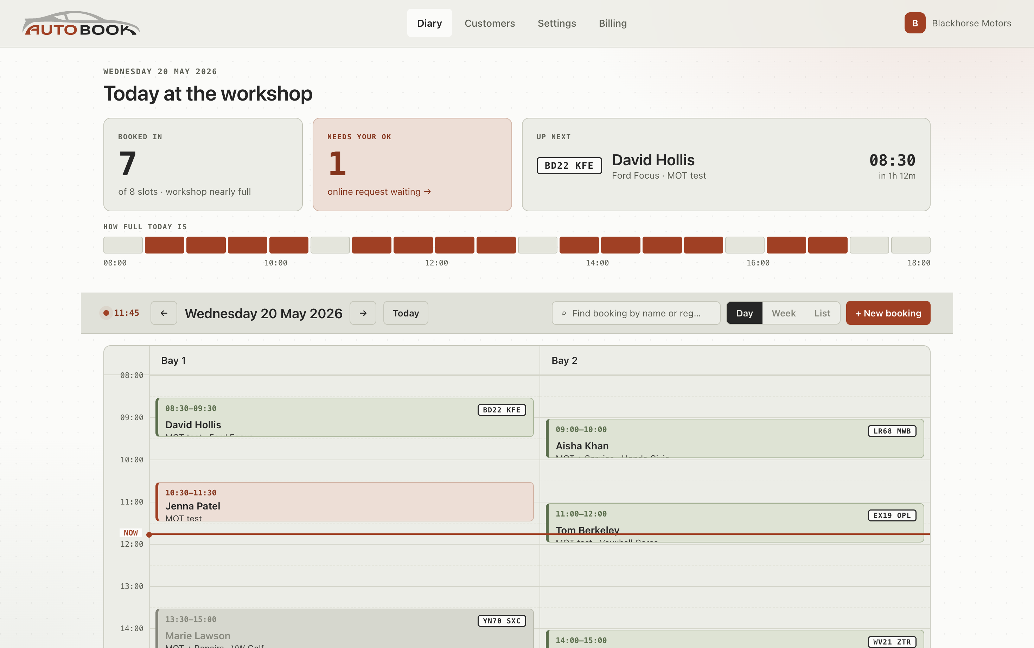Click the Wednesday 20 May 2026 toolbar date
This screenshot has height=648, width=1034.
point(264,313)
